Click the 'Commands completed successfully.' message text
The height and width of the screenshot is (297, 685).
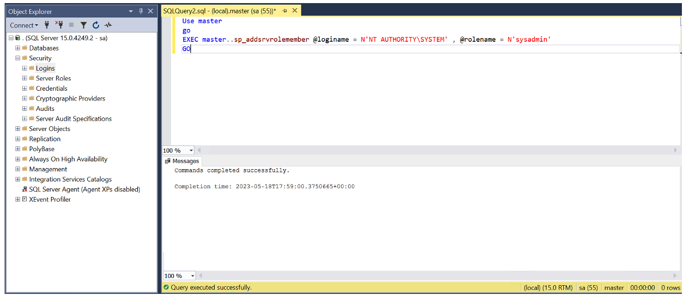point(232,170)
